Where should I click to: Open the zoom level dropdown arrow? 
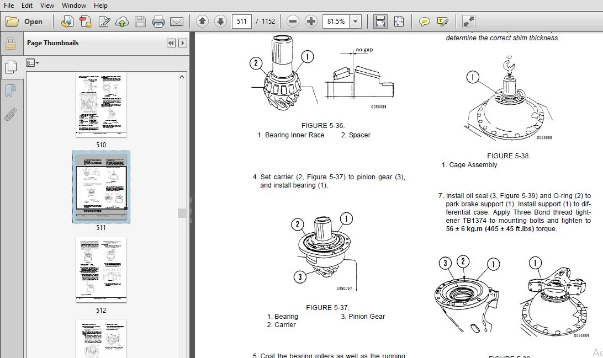pyautogui.click(x=356, y=21)
